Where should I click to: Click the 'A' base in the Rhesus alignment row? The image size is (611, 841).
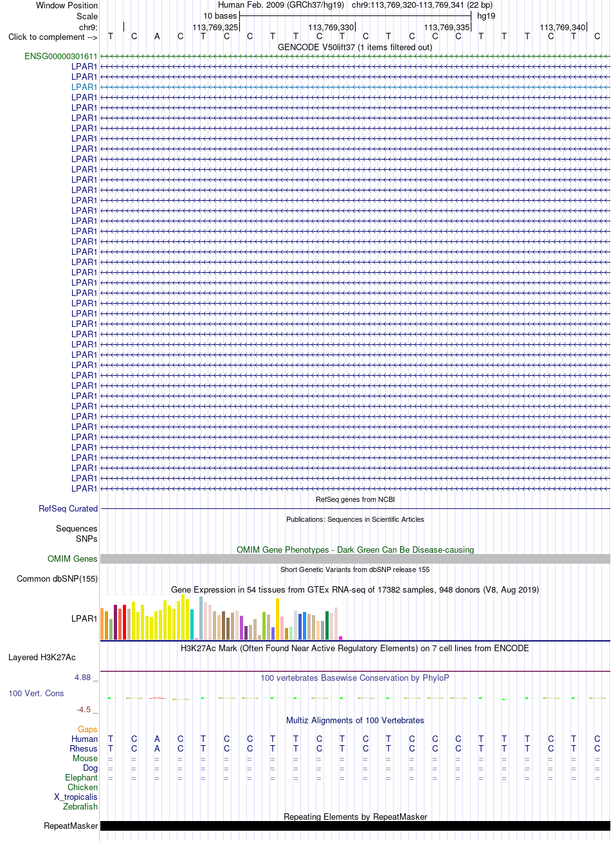pos(157,748)
